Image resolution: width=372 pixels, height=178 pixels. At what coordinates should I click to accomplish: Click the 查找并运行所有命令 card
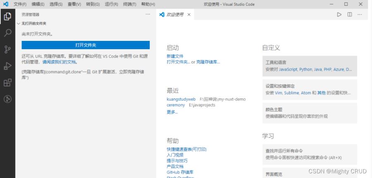(310, 154)
